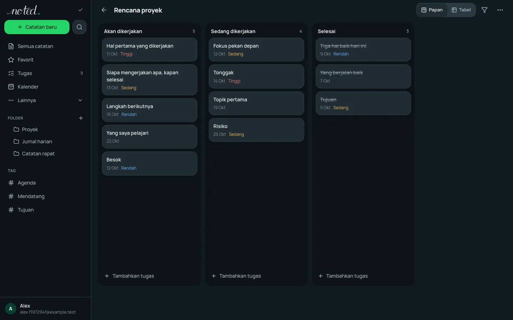The height and width of the screenshot is (320, 513).
Task: Select the 'Langkah berikutnya' card title
Action: coord(130,106)
